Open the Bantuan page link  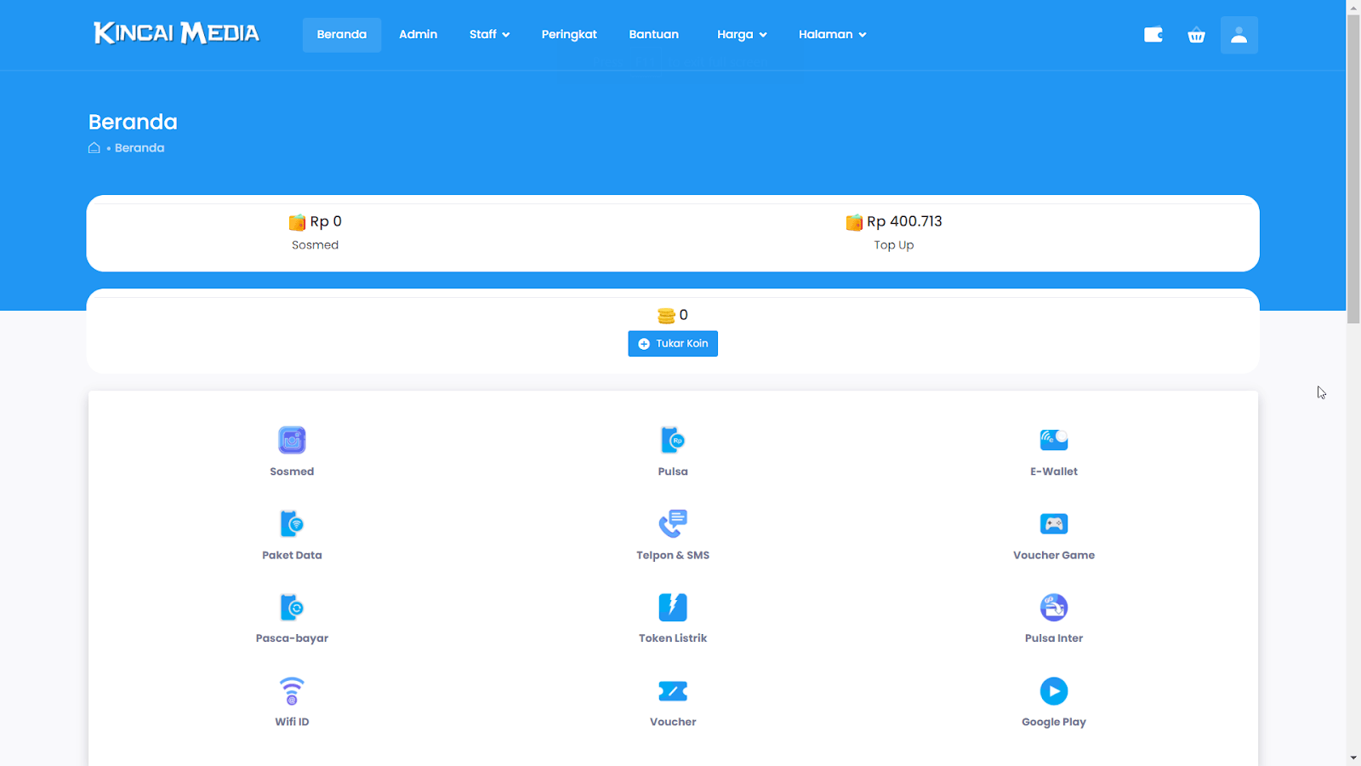tap(653, 35)
